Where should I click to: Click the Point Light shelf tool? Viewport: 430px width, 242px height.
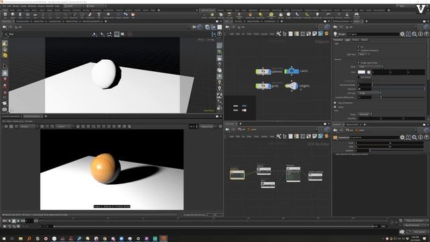point(212,15)
